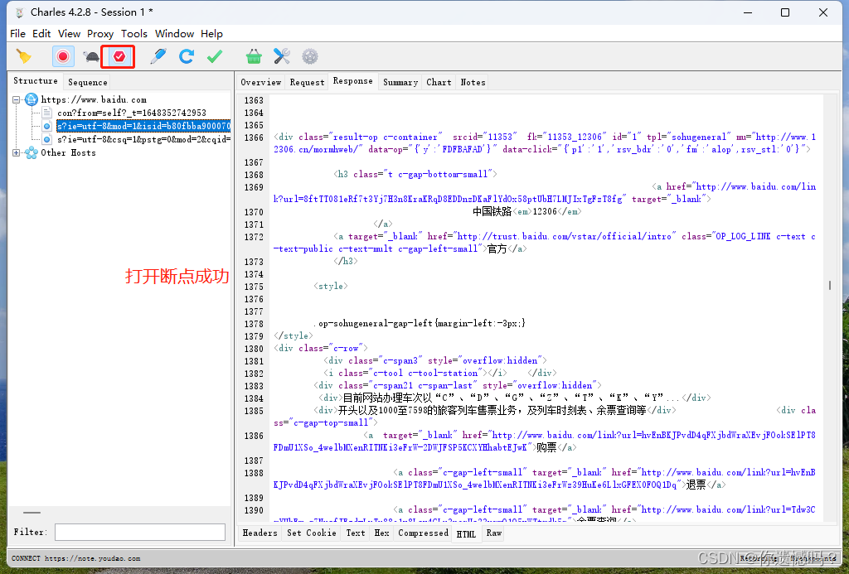Viewport: 849px width, 574px height.
Task: Expand the Other Hosts tree node
Action: [17, 152]
